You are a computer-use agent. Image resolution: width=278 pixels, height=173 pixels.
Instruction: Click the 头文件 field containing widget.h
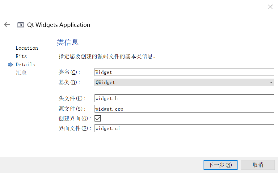click(x=184, y=98)
